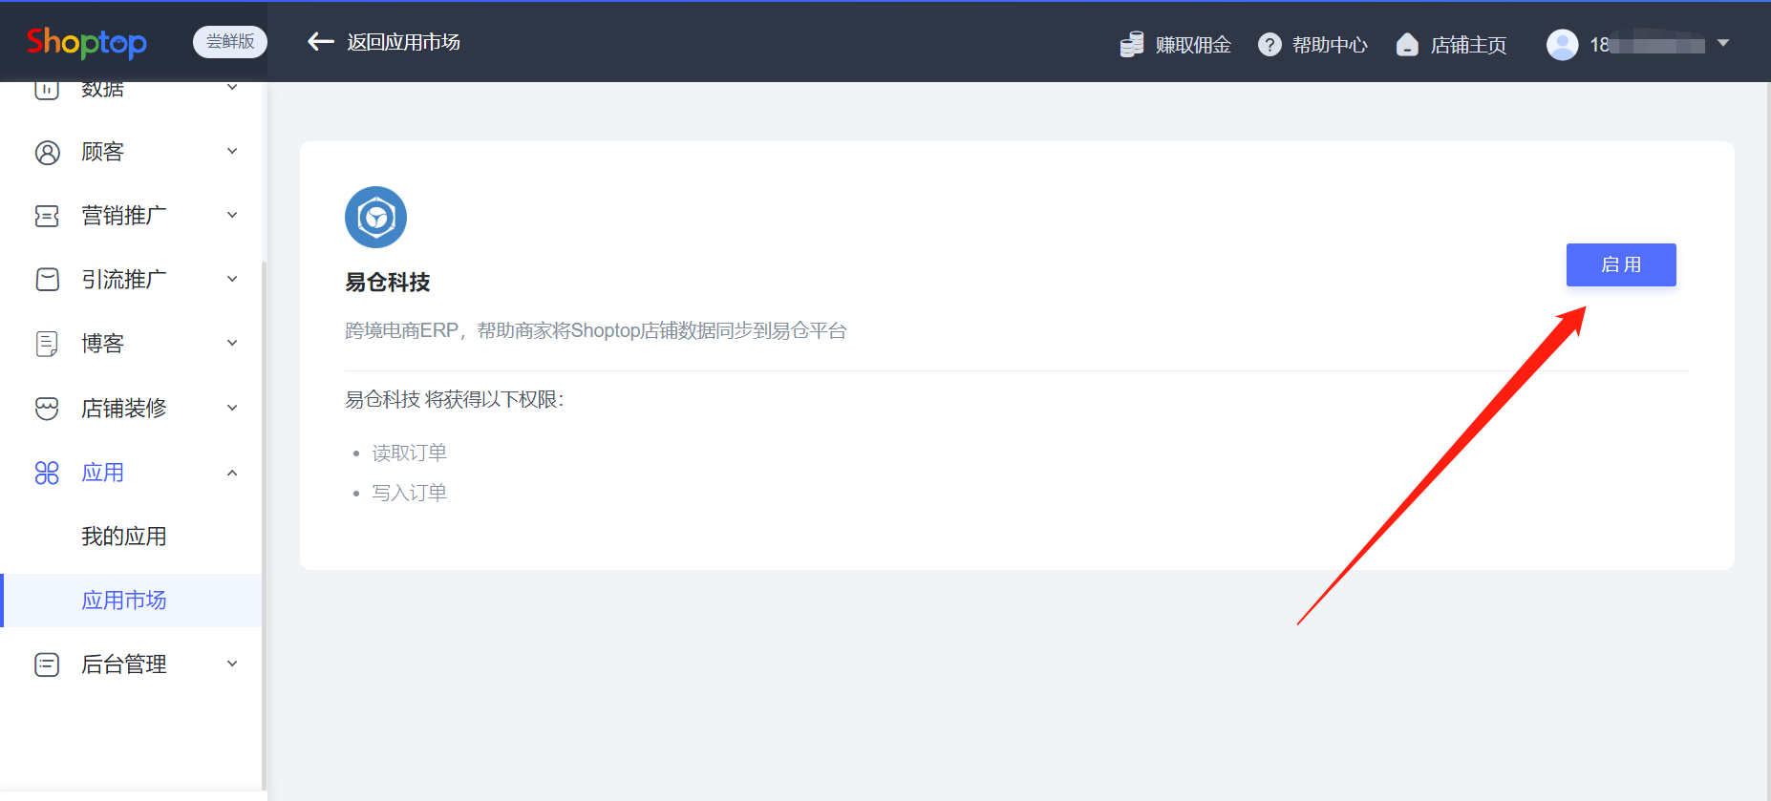Click the 赚取佣金 coins icon

tap(1132, 45)
